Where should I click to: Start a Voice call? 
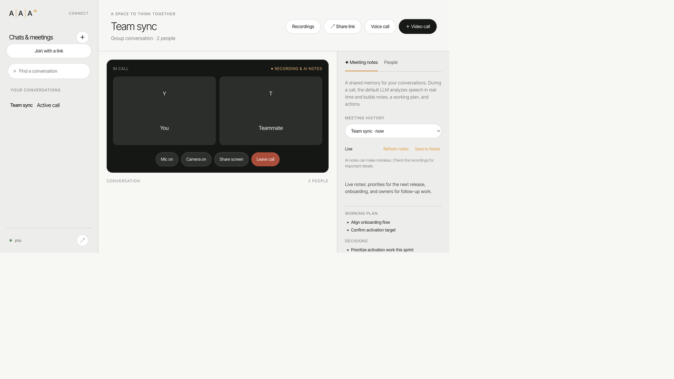(380, 27)
